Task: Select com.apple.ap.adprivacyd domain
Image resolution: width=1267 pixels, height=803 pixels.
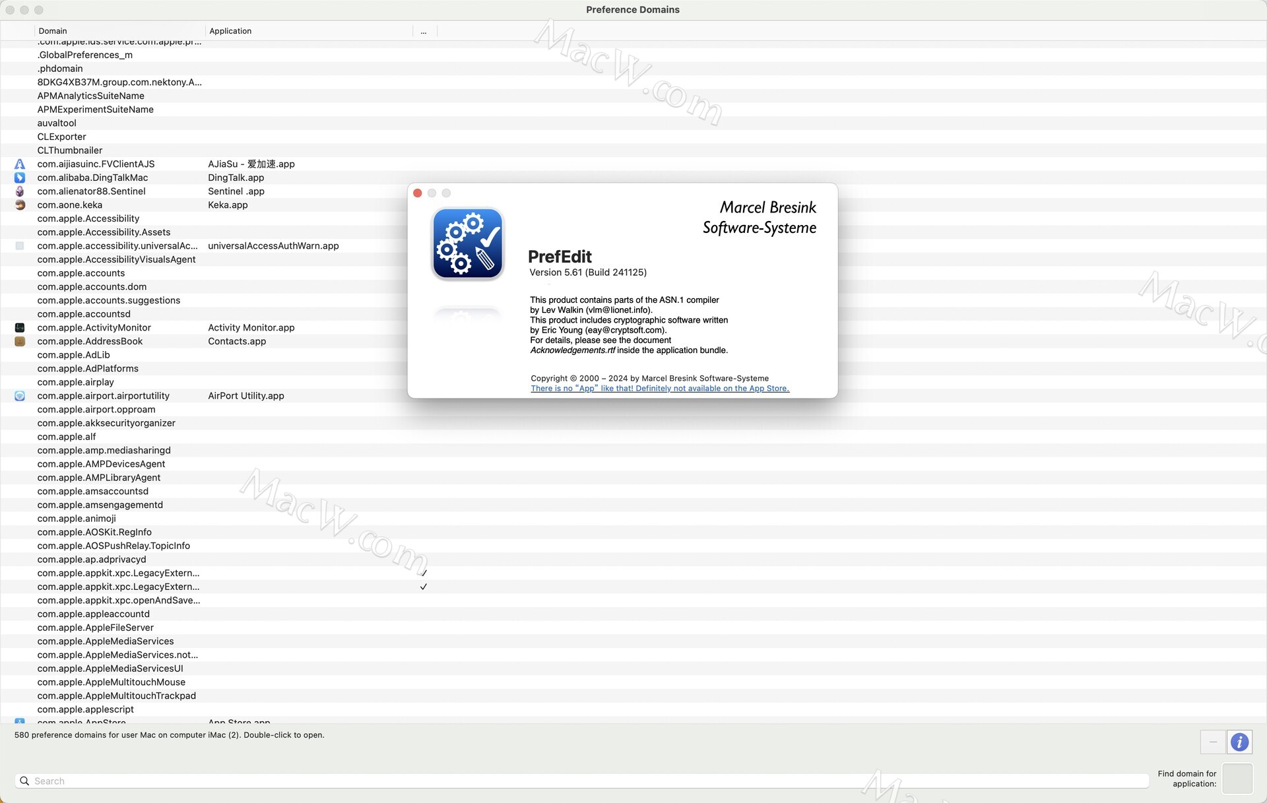Action: 92,560
